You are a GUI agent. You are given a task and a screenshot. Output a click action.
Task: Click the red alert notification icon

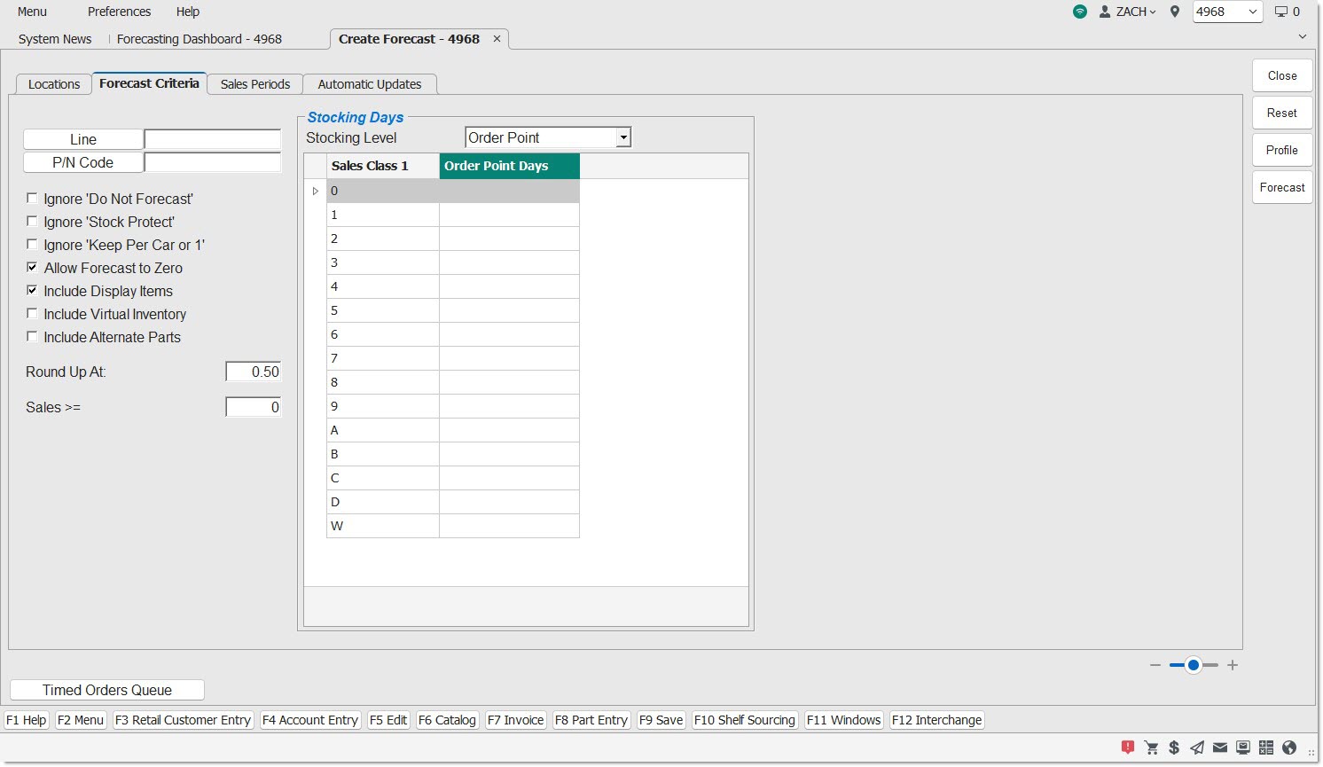coord(1128,747)
